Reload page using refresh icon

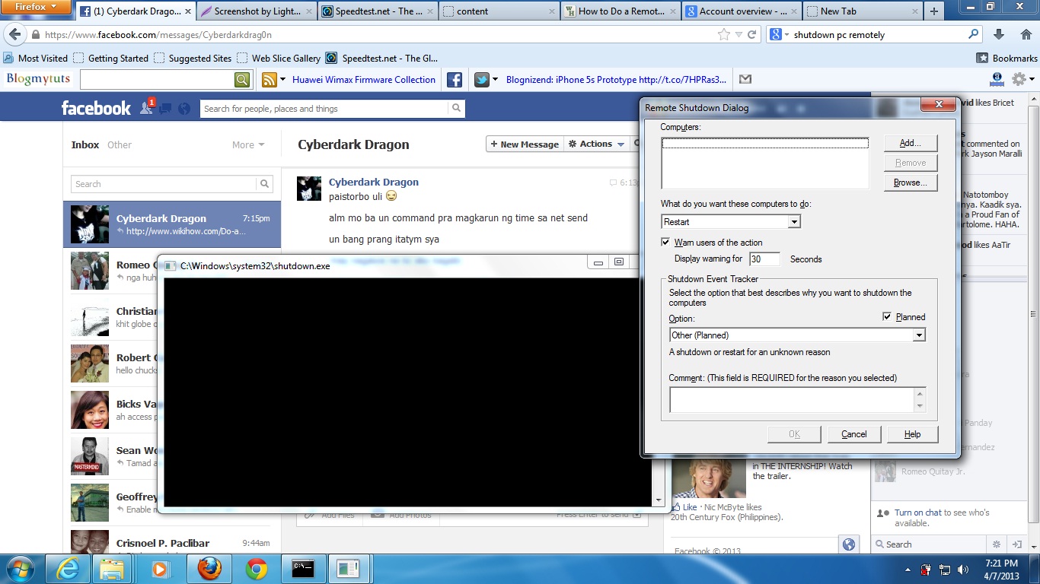coord(752,35)
